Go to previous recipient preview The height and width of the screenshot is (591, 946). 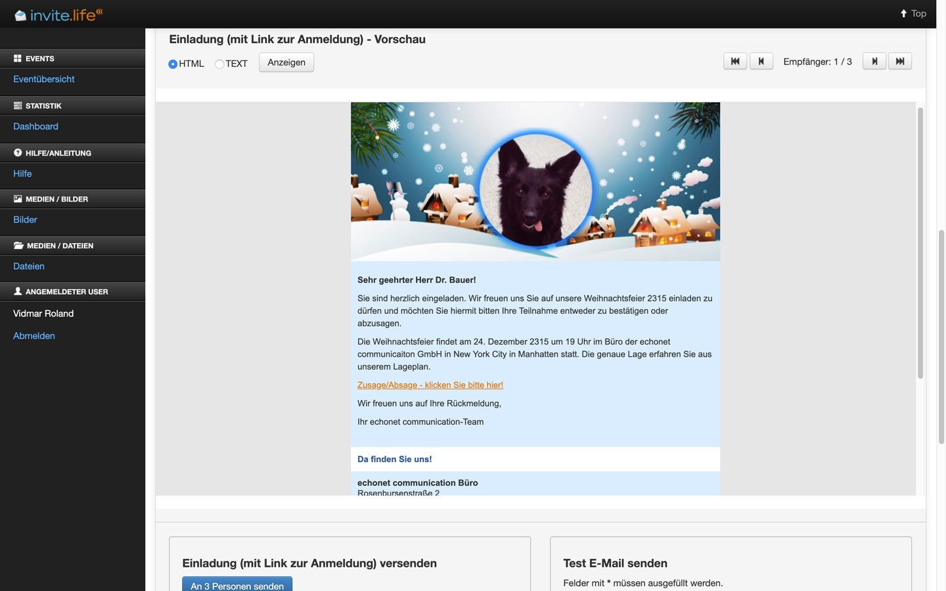(761, 61)
